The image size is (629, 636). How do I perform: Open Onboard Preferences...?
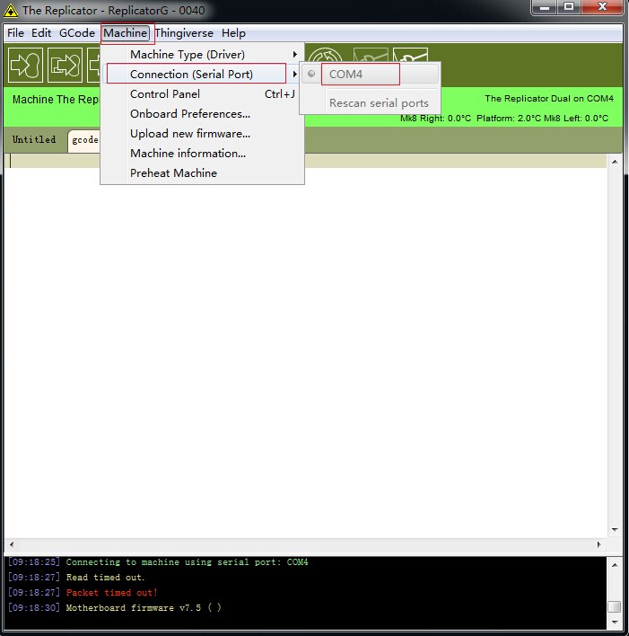(202, 114)
